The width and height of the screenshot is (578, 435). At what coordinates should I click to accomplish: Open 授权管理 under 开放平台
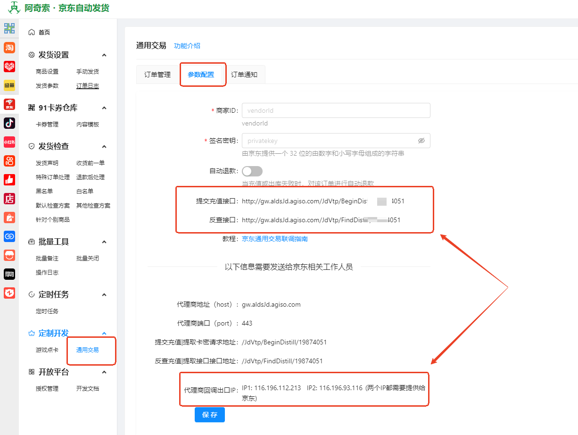pos(47,389)
